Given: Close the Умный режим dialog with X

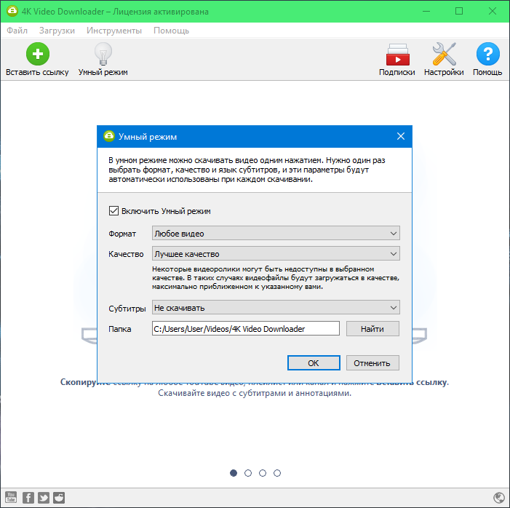Looking at the screenshot, I should pos(401,136).
